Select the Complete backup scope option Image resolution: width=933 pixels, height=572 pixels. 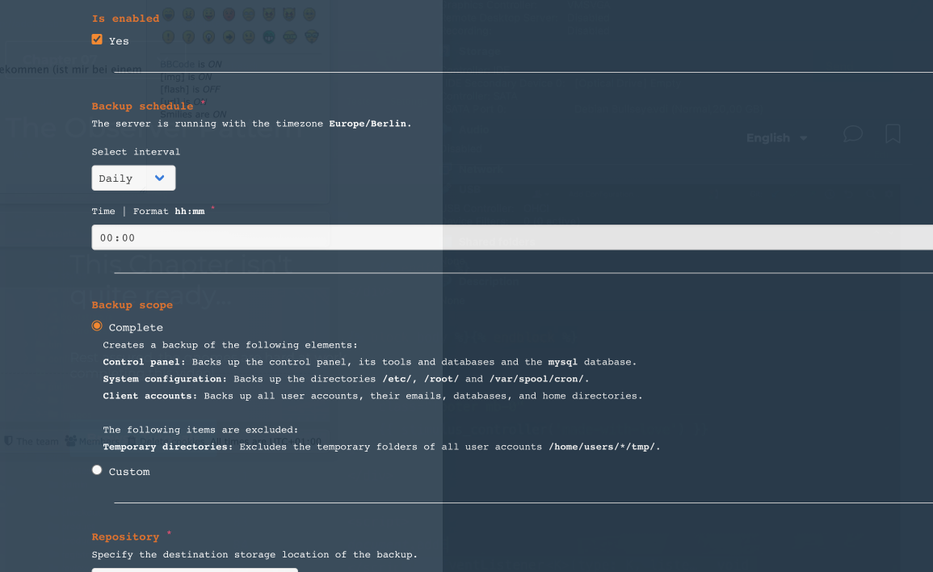tap(97, 326)
